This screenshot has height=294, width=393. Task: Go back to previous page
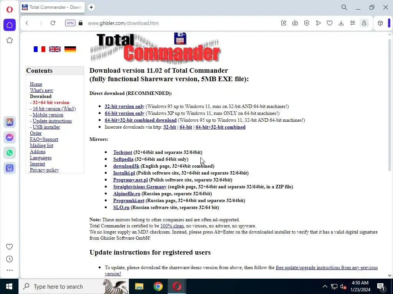[27, 23]
